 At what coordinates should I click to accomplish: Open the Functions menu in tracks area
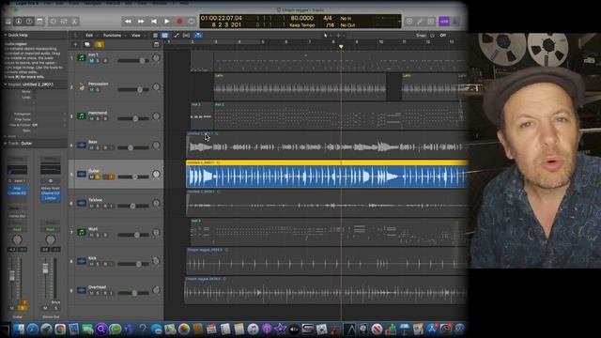[113, 36]
